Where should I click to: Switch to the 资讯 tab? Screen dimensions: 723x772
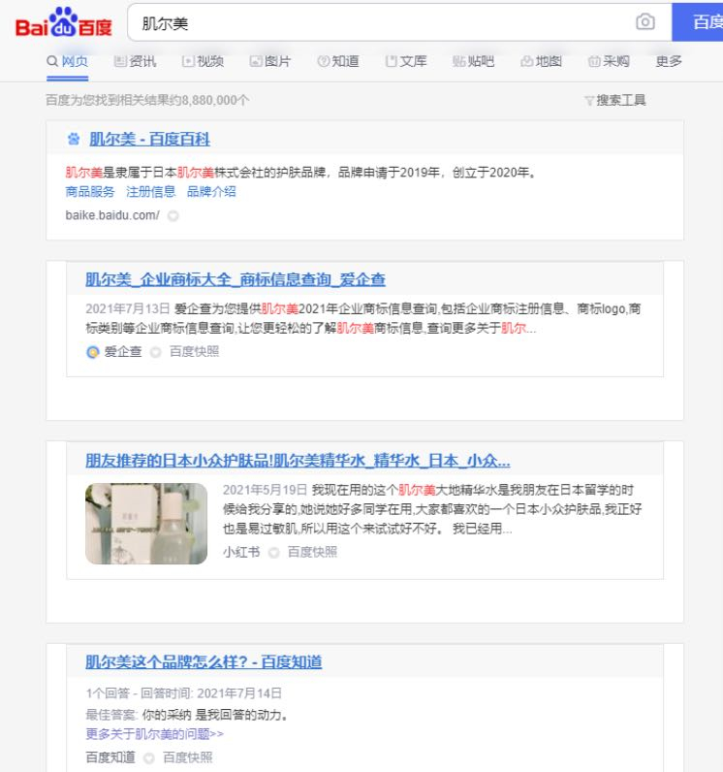pos(135,62)
